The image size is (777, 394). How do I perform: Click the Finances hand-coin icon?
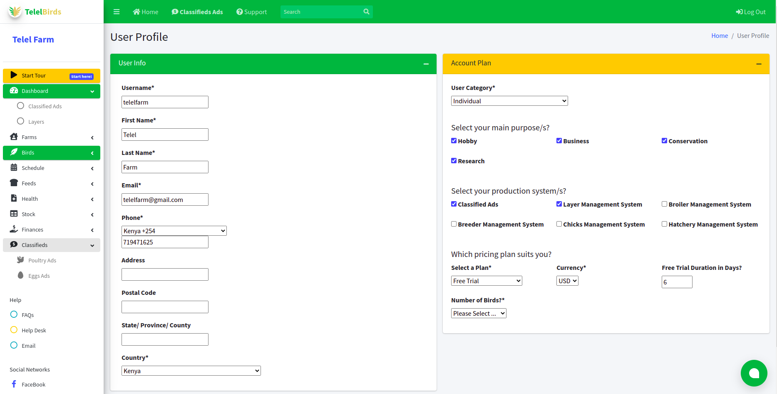[14, 229]
